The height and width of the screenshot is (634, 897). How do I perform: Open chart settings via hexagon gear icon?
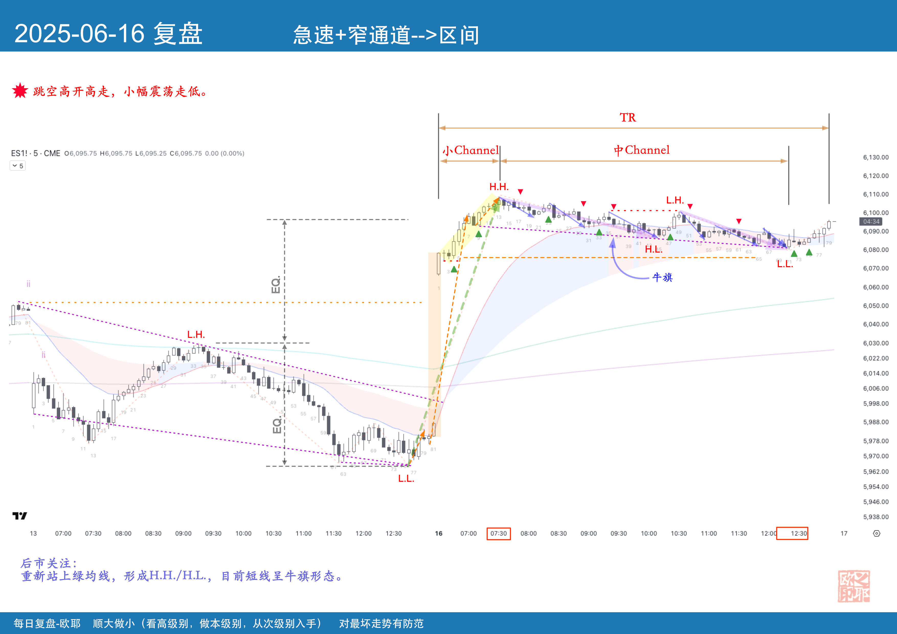[876, 534]
